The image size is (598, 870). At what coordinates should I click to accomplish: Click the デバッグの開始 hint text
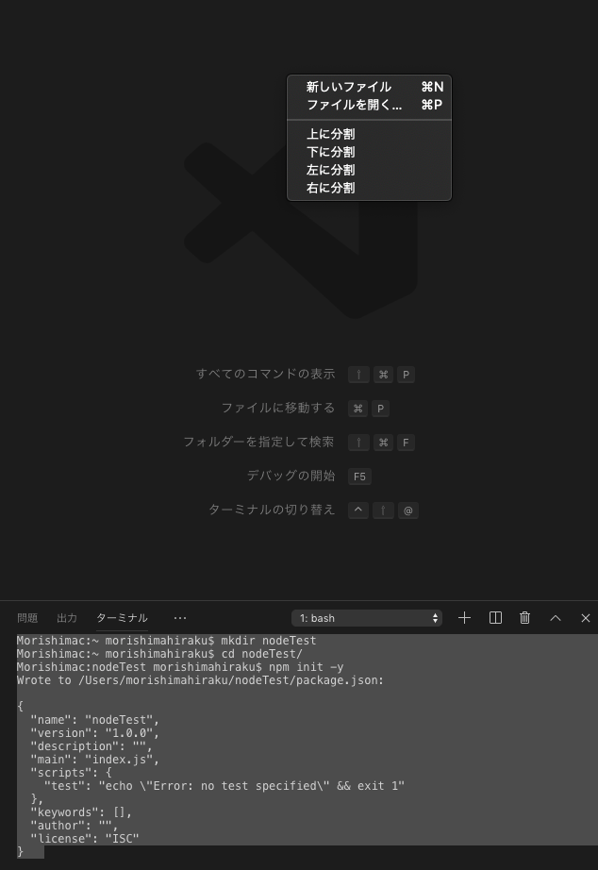(291, 476)
